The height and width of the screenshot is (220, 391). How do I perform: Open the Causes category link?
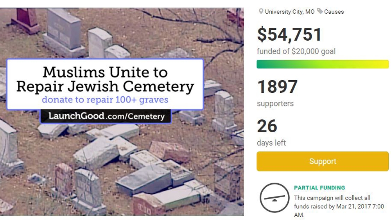(x=334, y=12)
